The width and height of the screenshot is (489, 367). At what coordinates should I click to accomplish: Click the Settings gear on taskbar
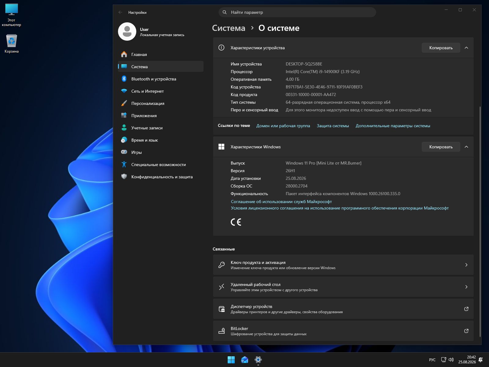(x=258, y=360)
